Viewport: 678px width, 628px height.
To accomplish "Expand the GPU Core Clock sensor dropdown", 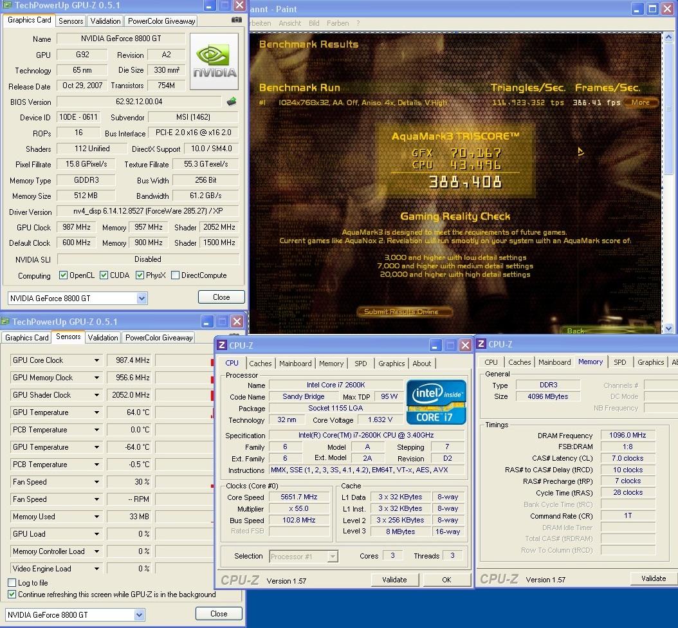I will click(96, 360).
